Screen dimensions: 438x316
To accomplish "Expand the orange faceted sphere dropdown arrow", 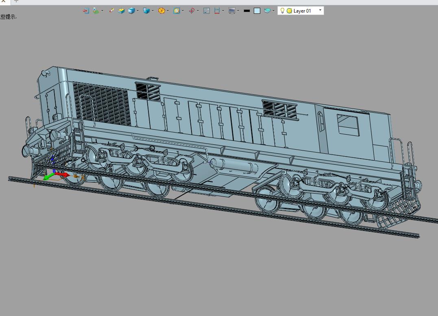I will pyautogui.click(x=168, y=11).
